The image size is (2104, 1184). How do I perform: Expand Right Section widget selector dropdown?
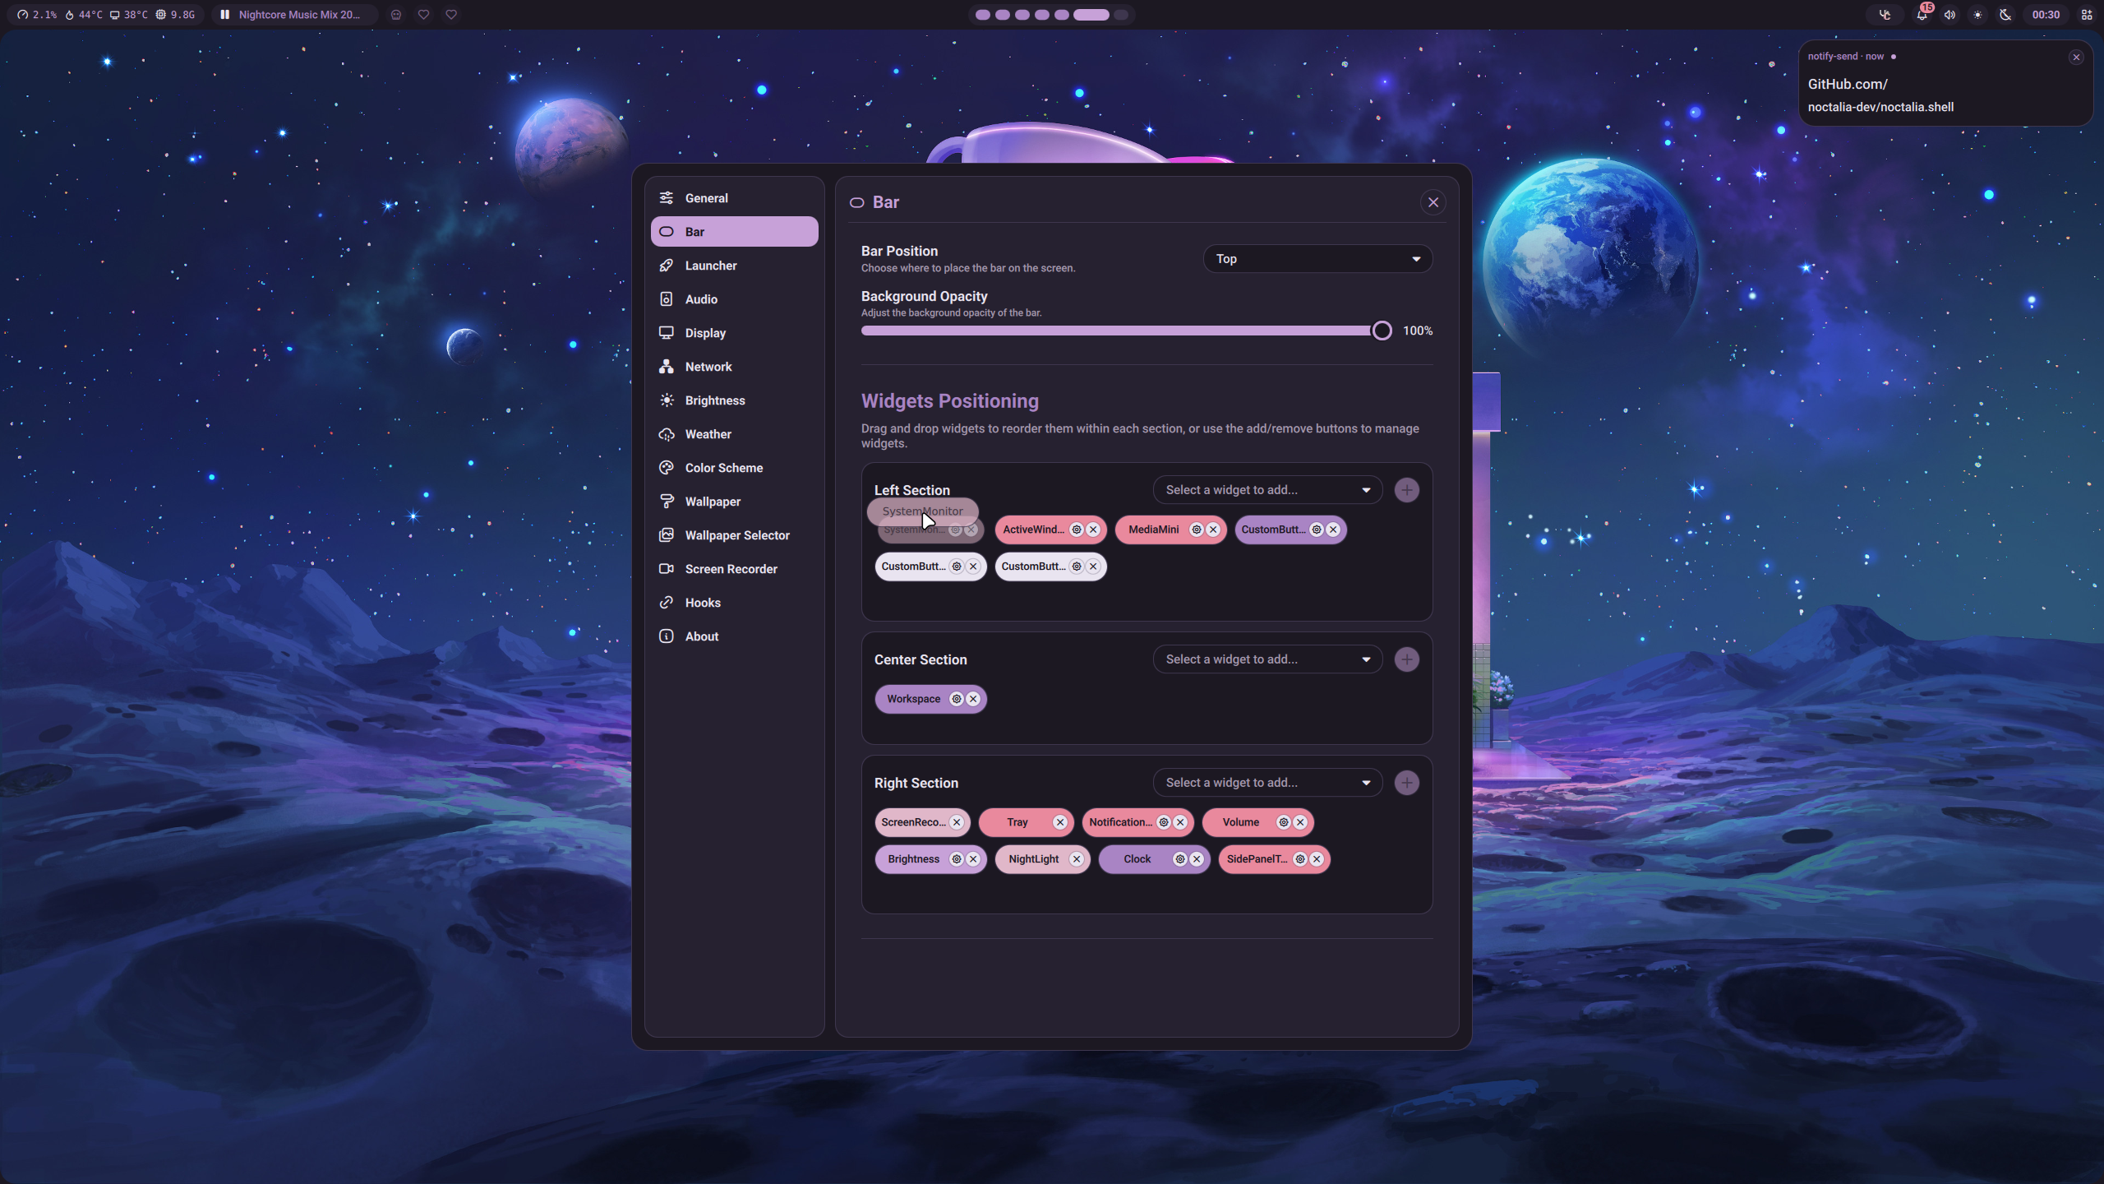click(1267, 783)
